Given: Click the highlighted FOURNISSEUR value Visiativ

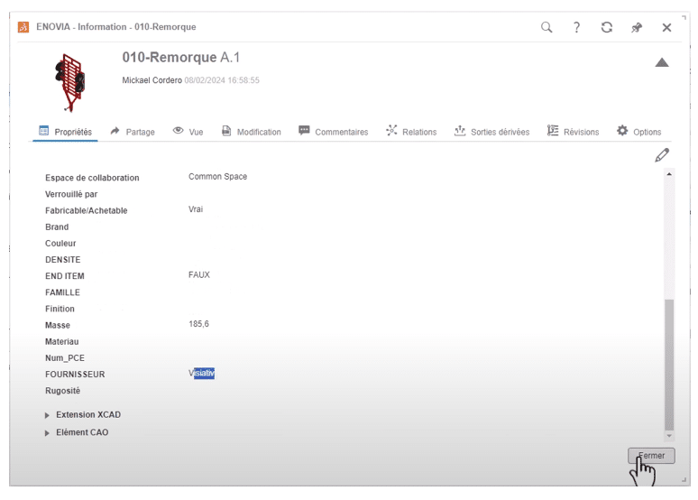Looking at the screenshot, I should point(201,373).
